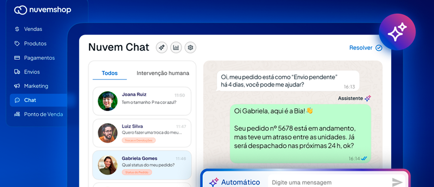Click the 16:13 message timestamp

tap(349, 86)
